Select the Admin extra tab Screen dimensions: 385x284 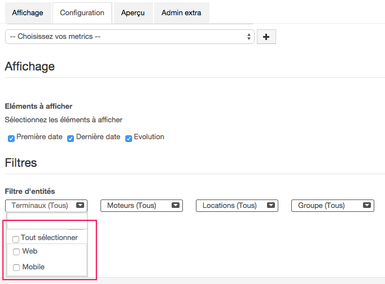181,13
